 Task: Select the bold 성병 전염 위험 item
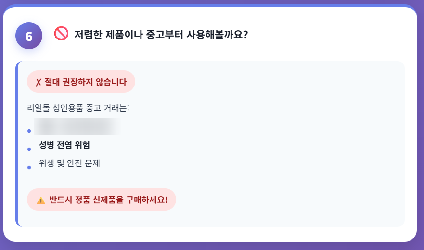(64, 145)
